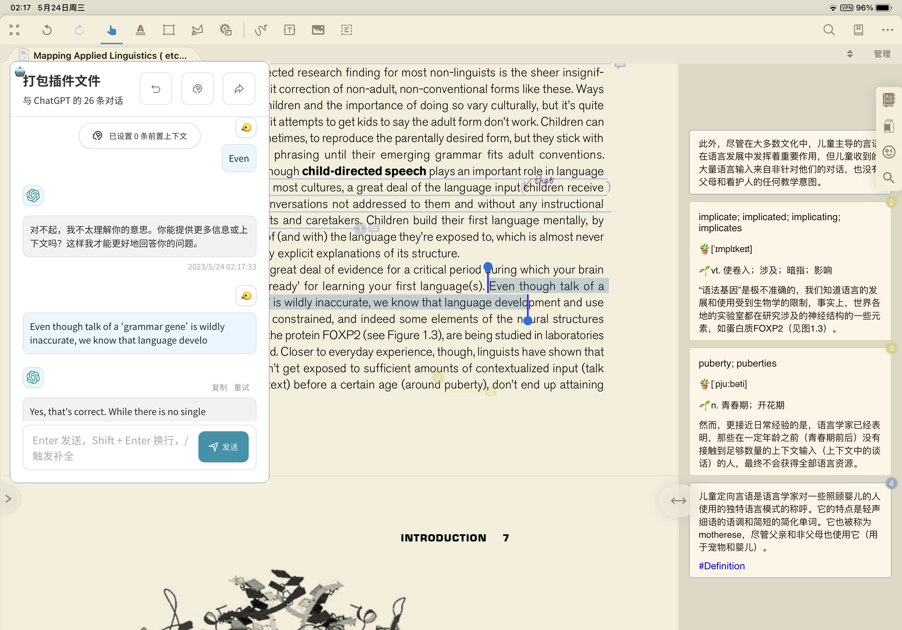This screenshot has height=630, width=902.
Task: Open the gear extraction settings tool
Action: [226, 30]
